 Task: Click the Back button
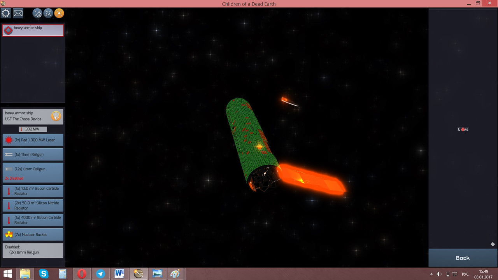463,258
